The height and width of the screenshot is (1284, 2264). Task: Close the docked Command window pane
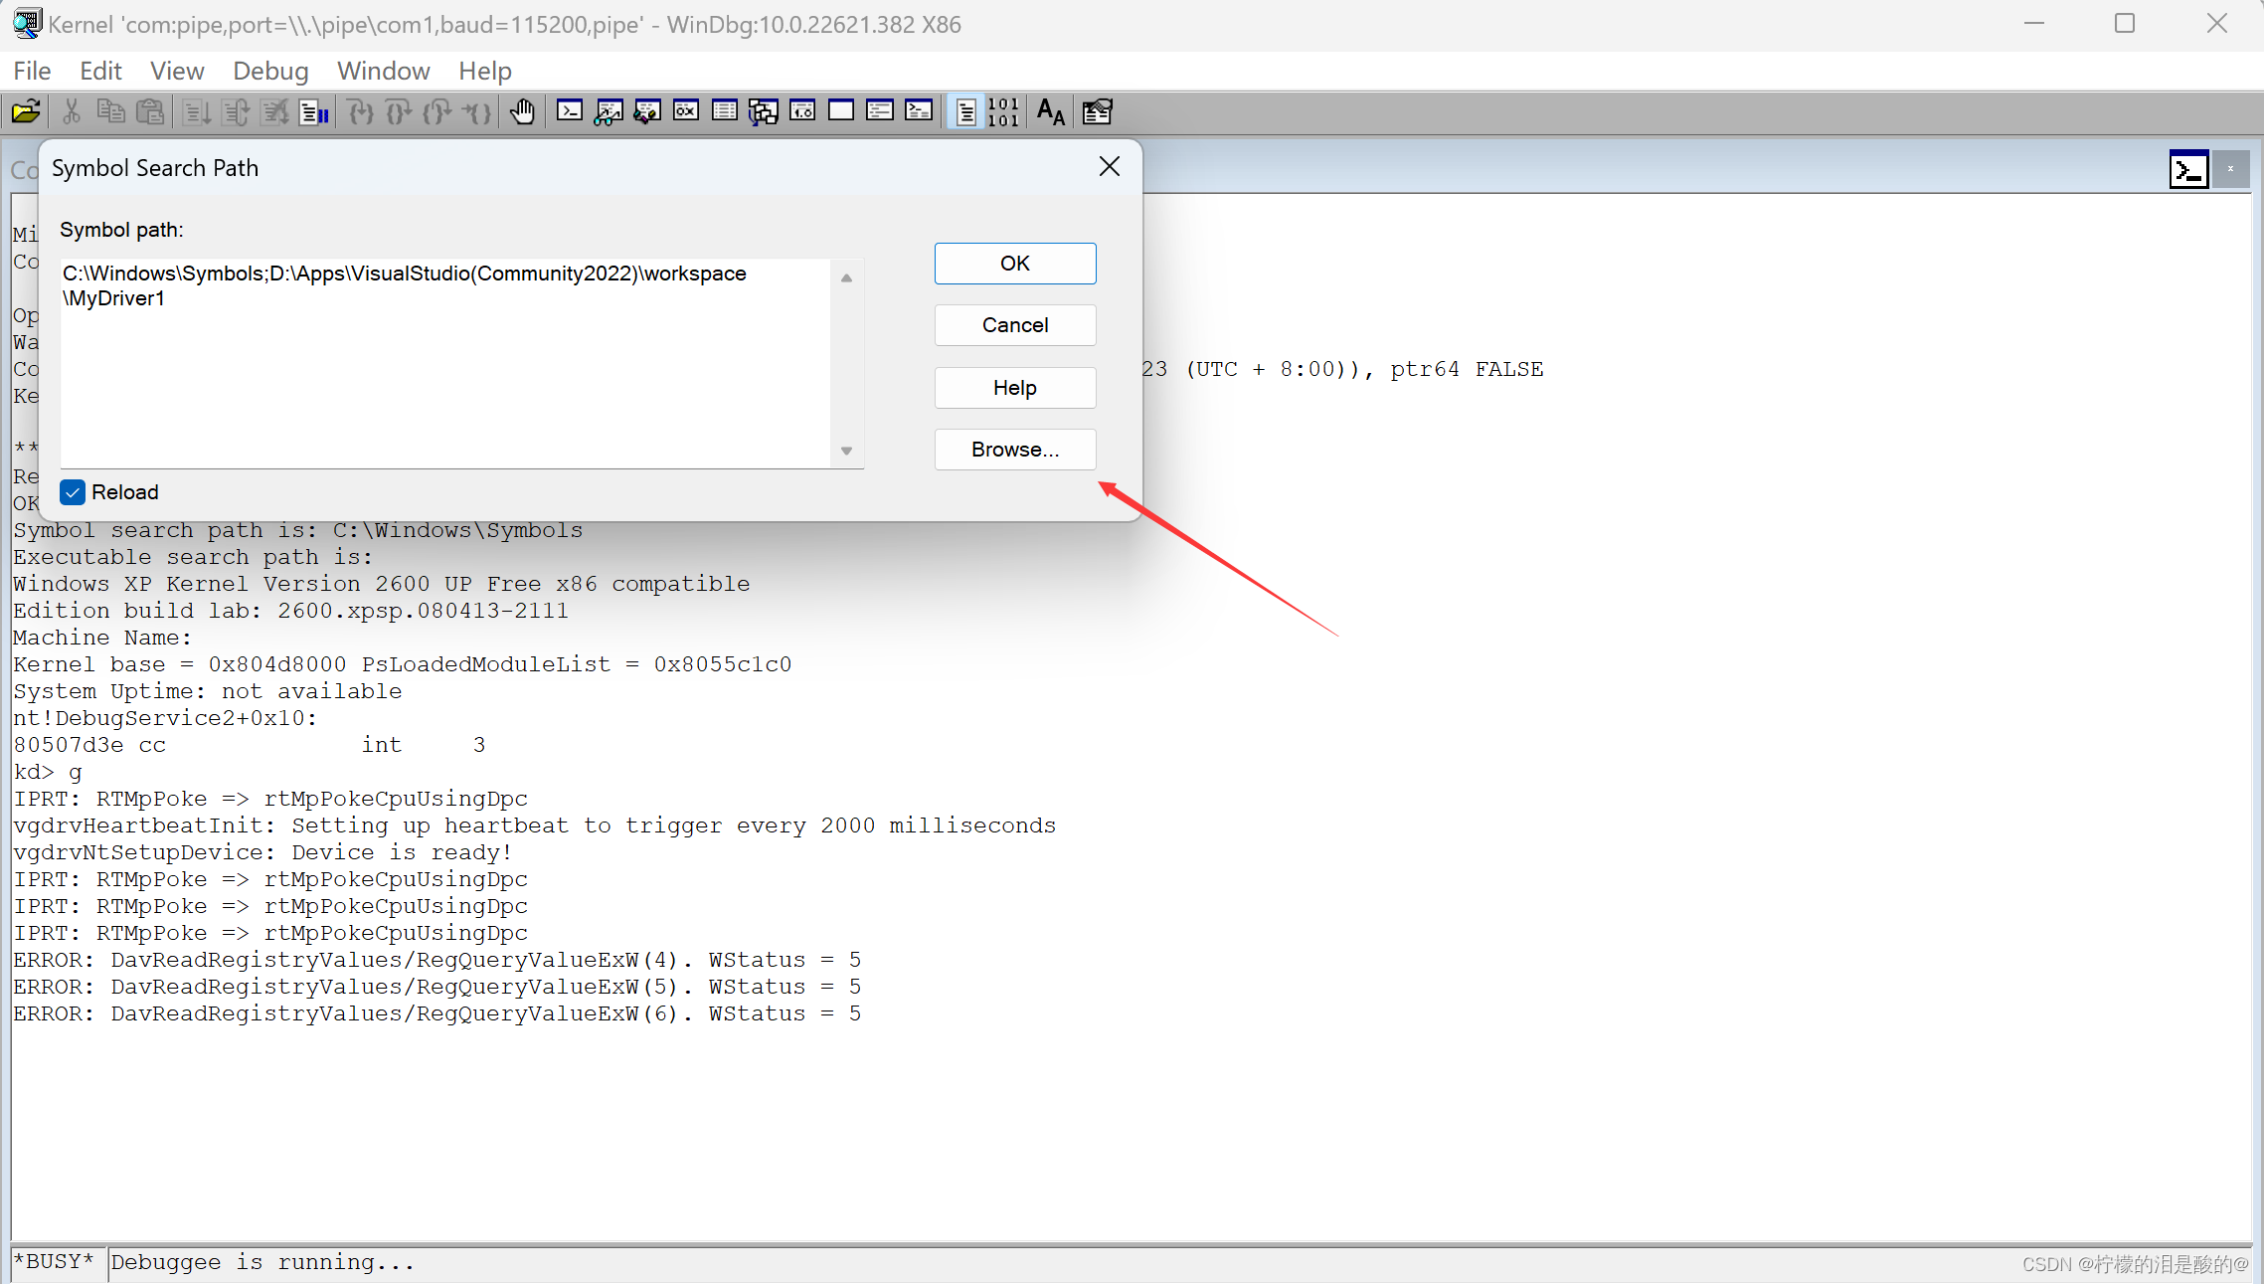[2230, 169]
